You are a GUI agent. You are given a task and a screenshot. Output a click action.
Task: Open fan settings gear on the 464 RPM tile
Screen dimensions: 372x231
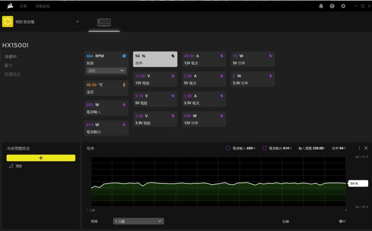tap(125, 56)
